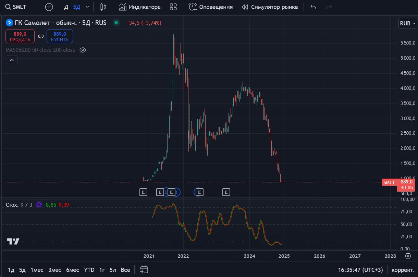Create an alert via Оповещения
This screenshot has height=277, width=418.
(211, 7)
